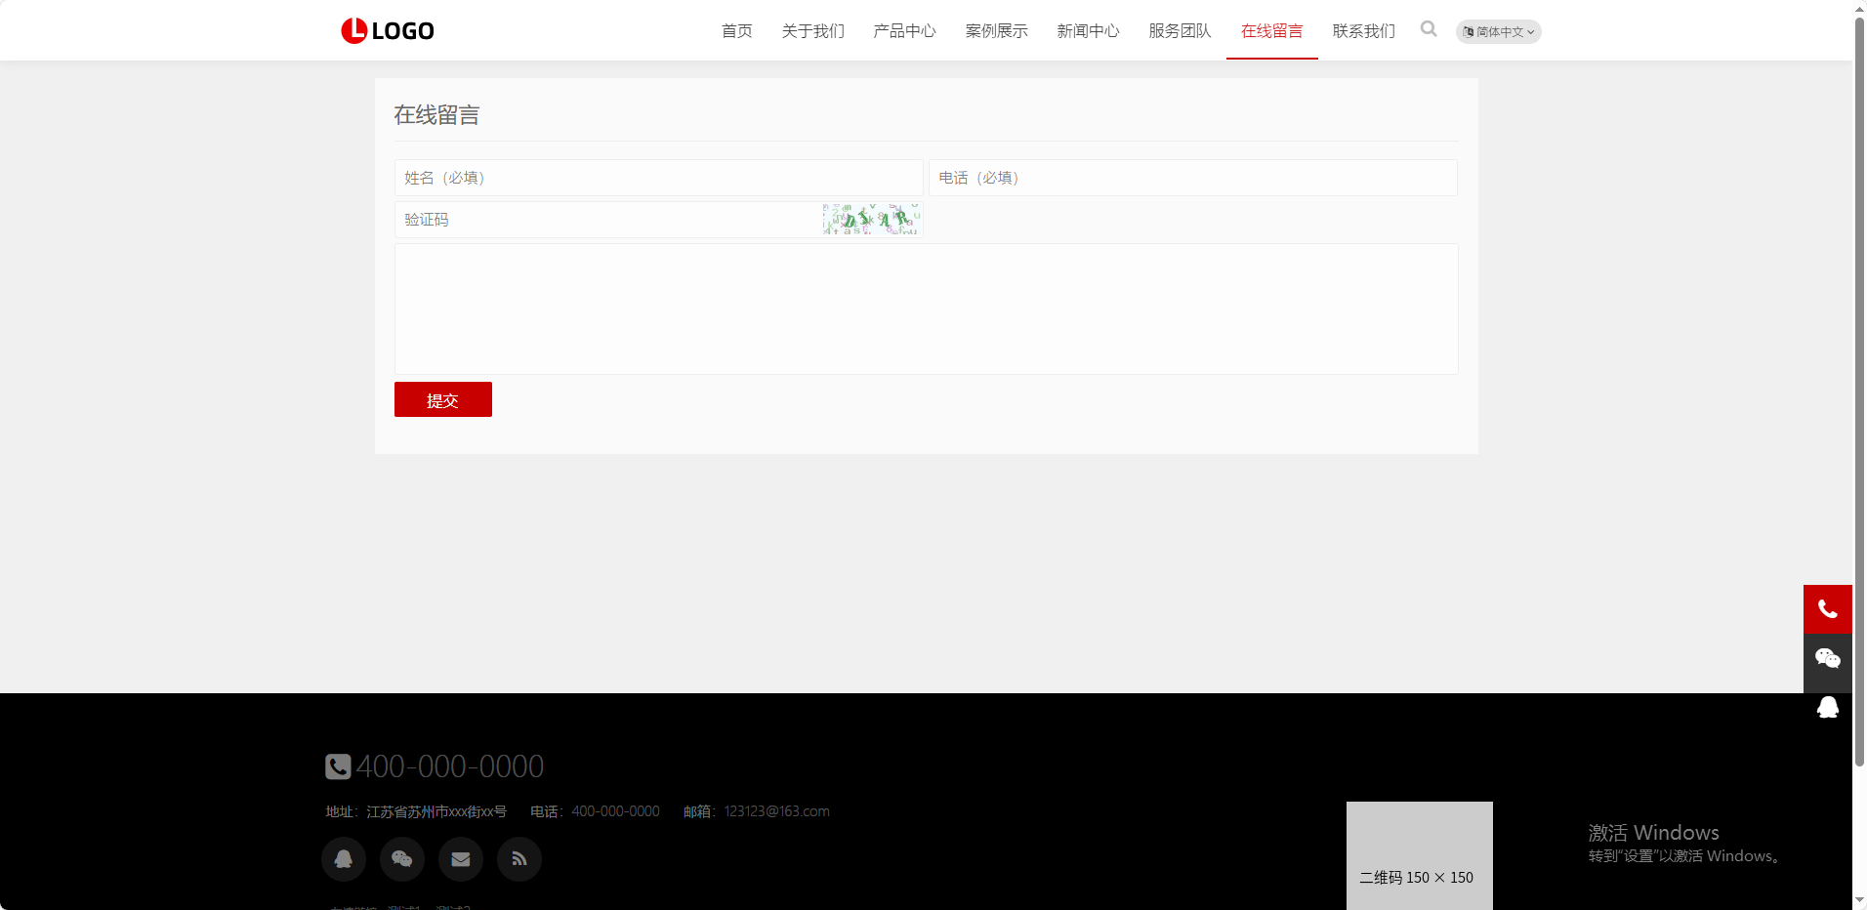Click the round QQ icon in footer
The width and height of the screenshot is (1867, 910).
pyautogui.click(x=344, y=859)
